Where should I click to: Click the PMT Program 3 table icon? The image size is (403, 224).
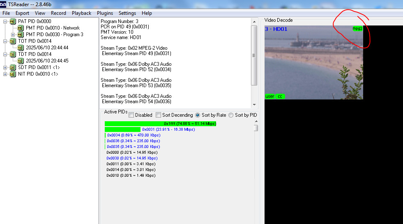(x=21, y=35)
